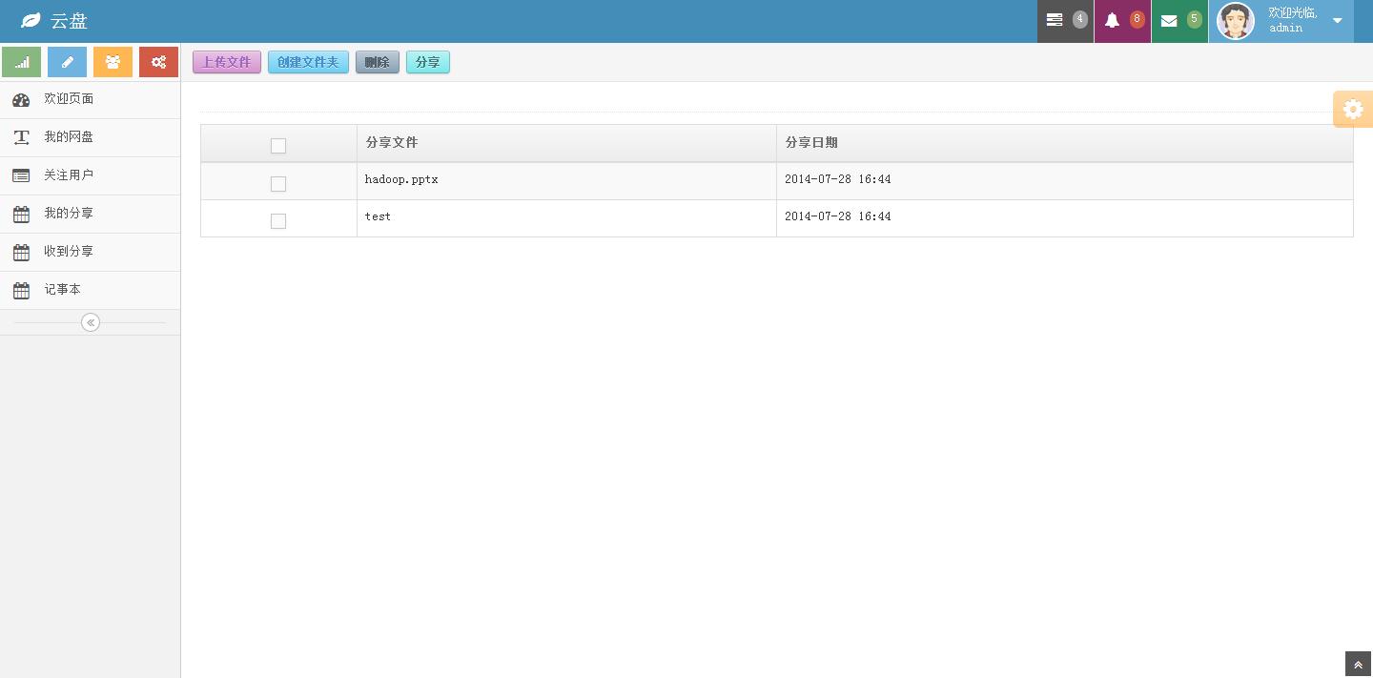1373x678 pixels.
Task: Click the 创建文件夹 button
Action: pos(308,62)
